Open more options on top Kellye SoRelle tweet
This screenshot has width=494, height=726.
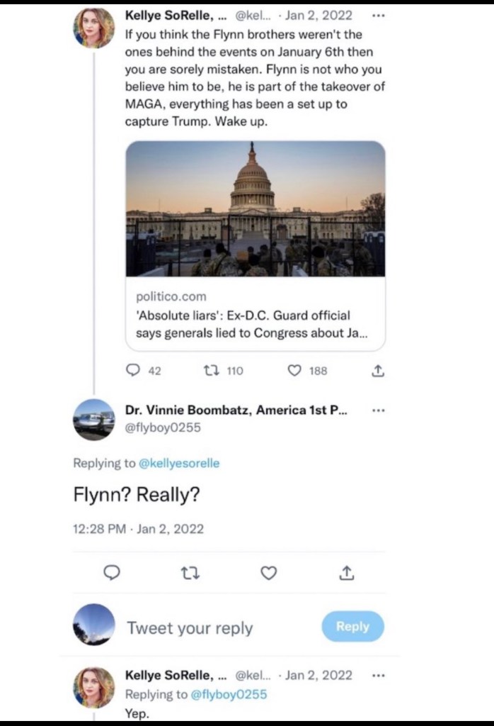[x=379, y=14]
